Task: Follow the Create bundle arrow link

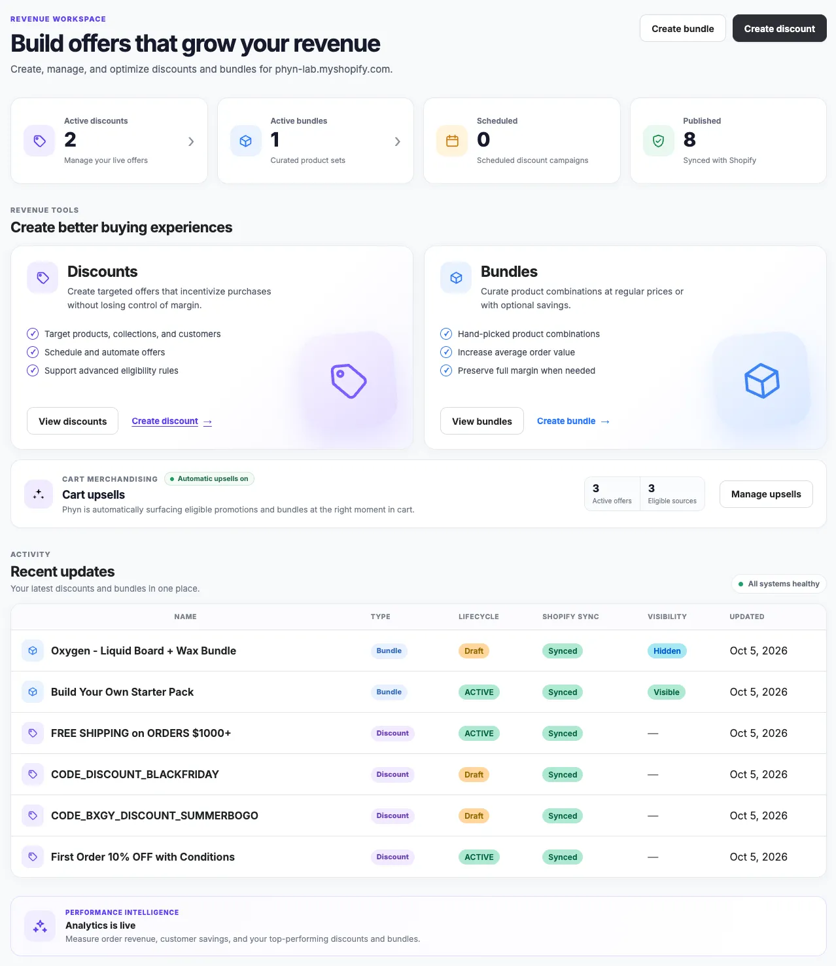Action: [574, 421]
